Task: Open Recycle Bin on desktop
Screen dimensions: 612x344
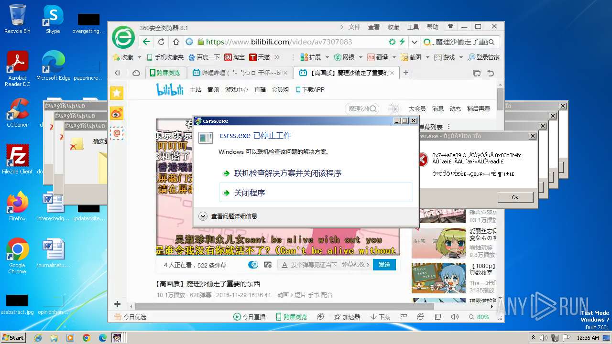Action: click(17, 19)
